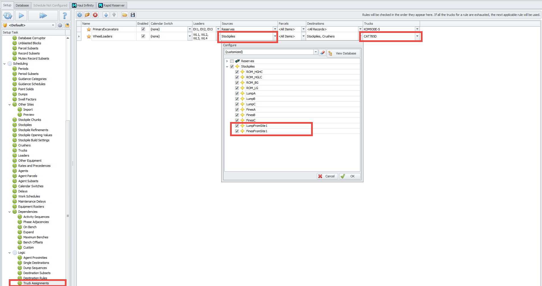Click the floppy disk save icon
The height and width of the screenshot is (286, 542).
(x=133, y=15)
